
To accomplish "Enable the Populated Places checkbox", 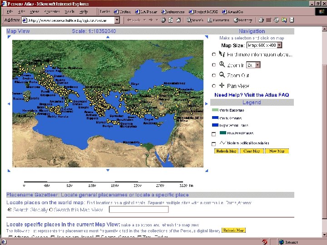I will click(213, 134).
